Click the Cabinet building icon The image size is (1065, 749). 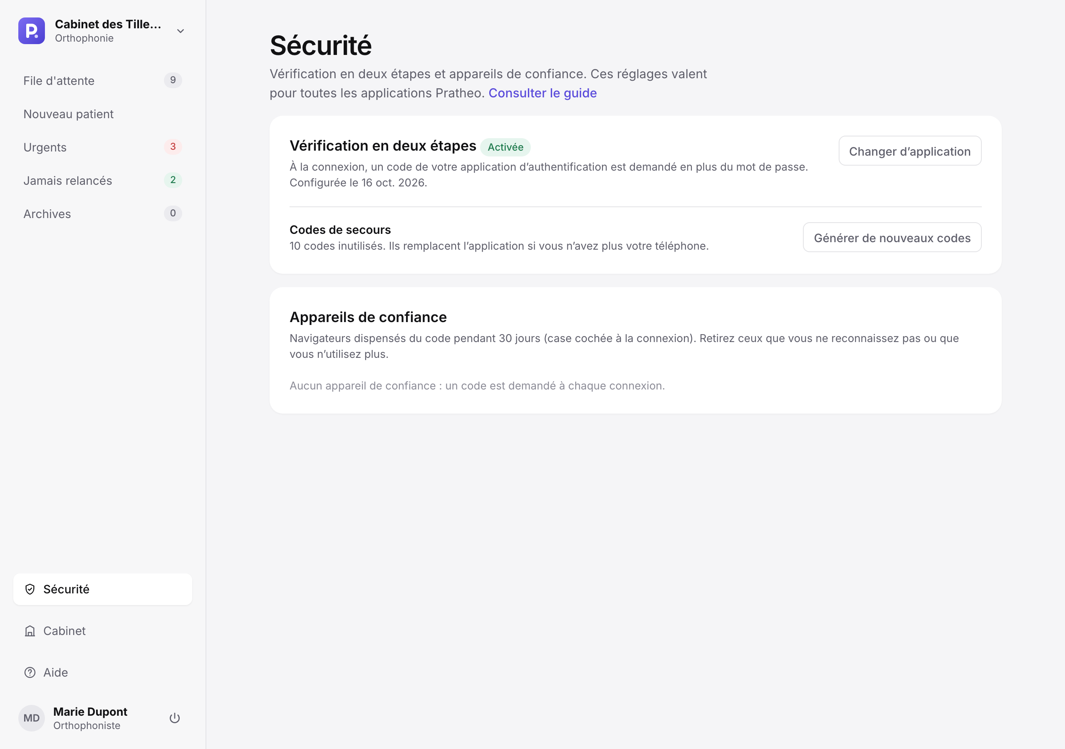[30, 631]
